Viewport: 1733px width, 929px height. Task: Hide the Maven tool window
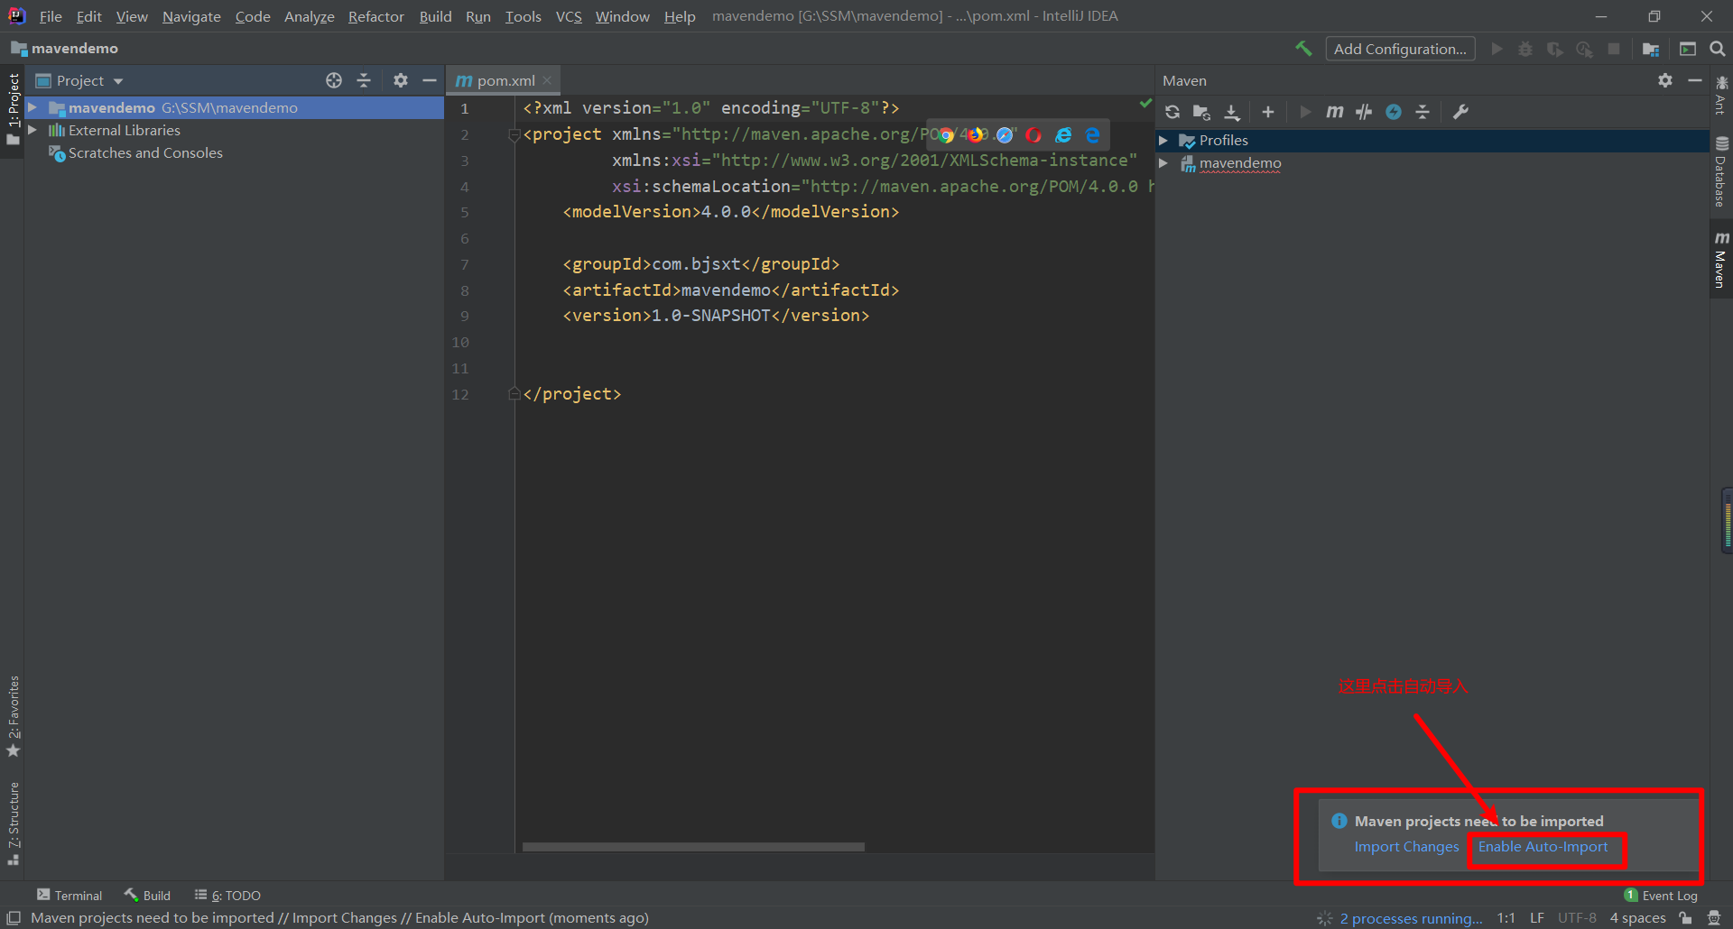pyautogui.click(x=1695, y=80)
